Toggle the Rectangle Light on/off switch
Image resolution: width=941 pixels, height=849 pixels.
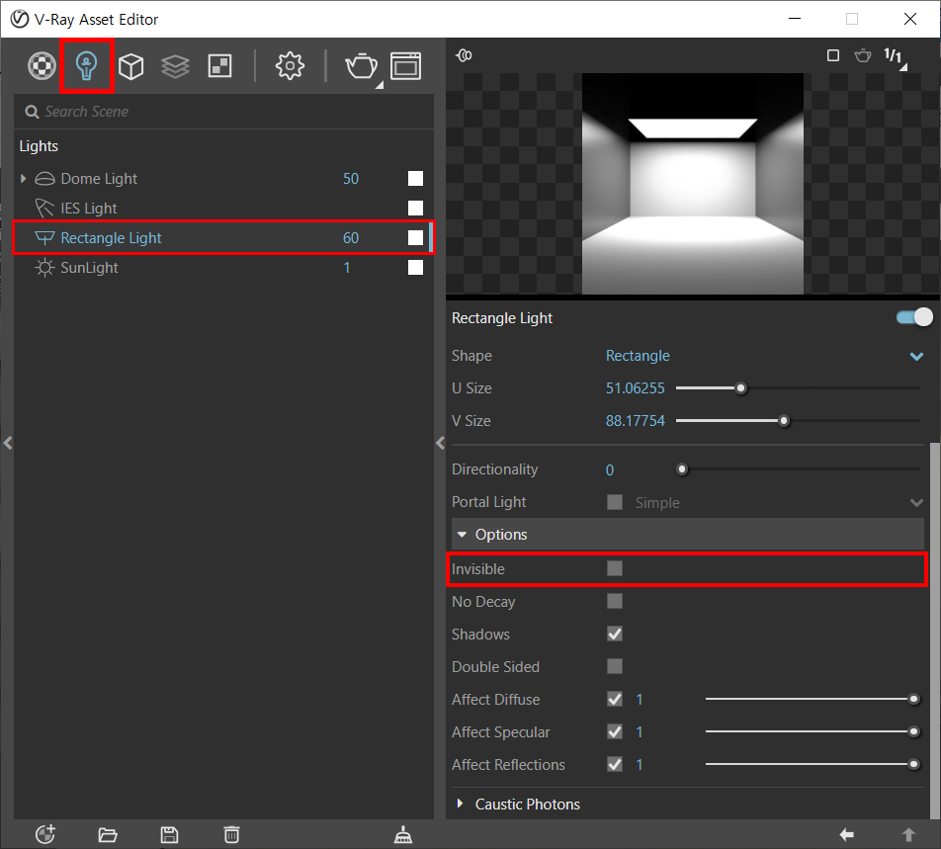[914, 317]
